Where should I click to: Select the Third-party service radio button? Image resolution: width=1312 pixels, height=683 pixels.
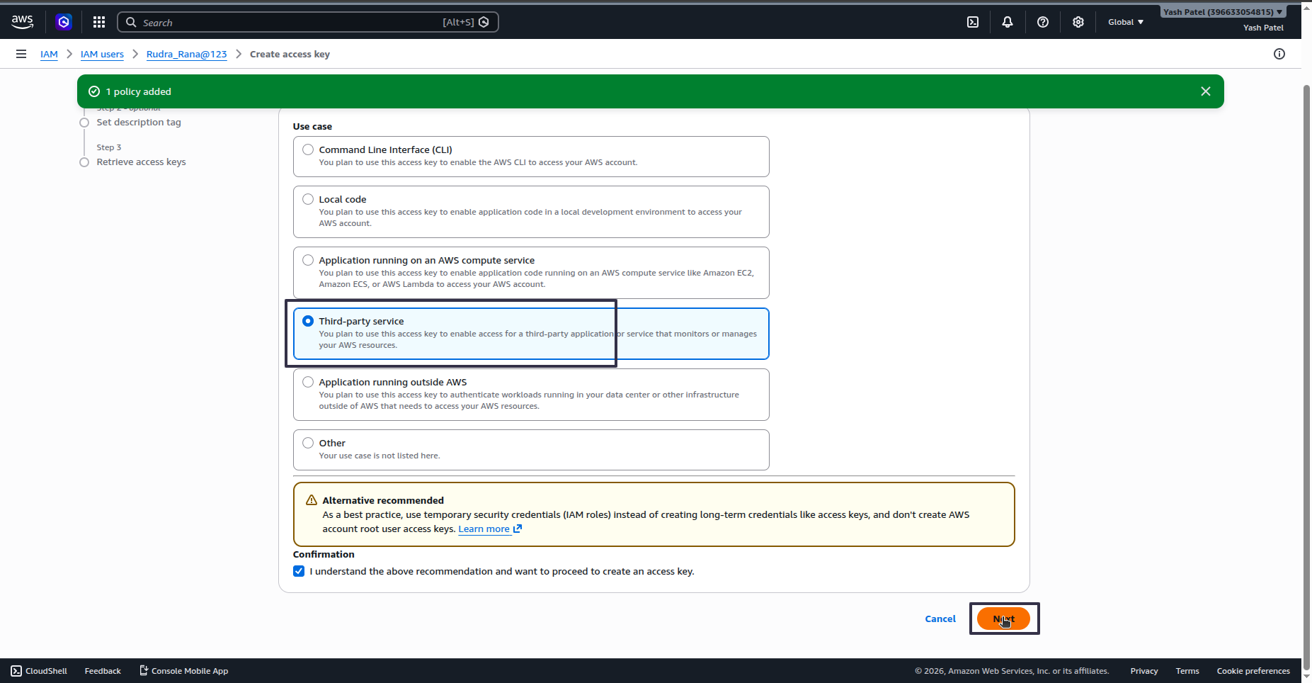point(308,321)
